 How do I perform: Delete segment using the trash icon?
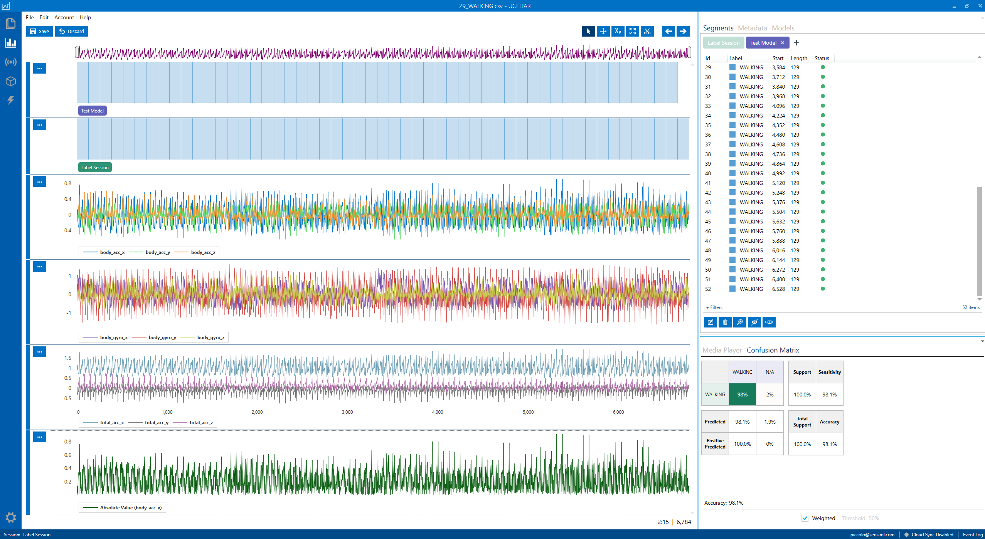point(725,322)
